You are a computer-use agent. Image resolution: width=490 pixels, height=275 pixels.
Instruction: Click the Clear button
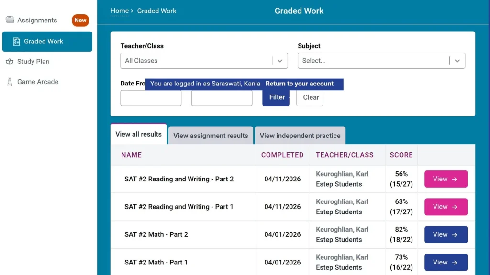click(x=310, y=97)
